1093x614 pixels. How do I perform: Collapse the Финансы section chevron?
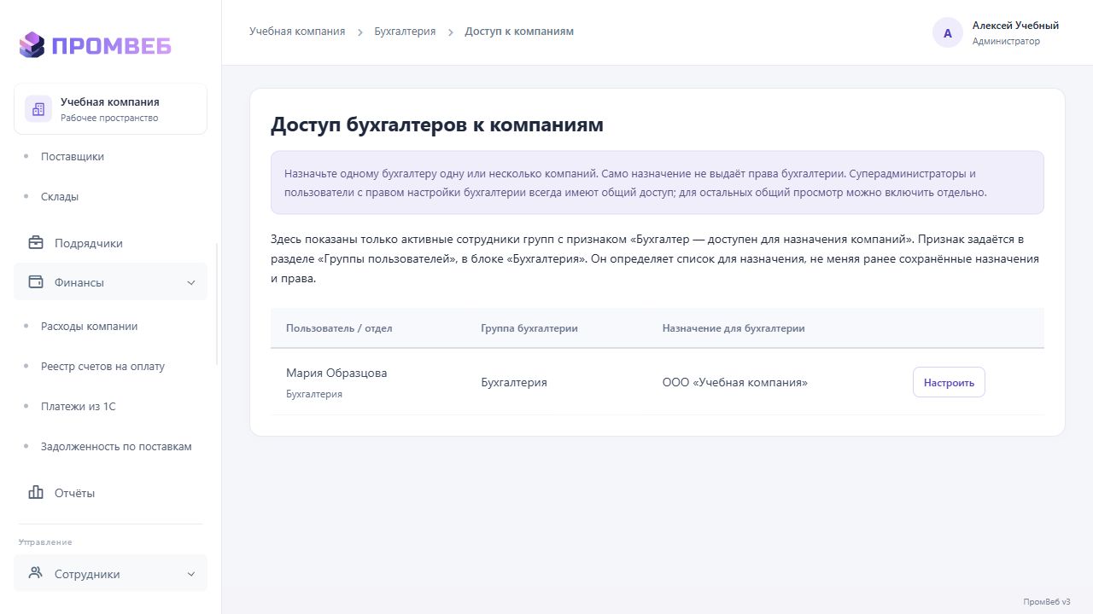click(191, 282)
